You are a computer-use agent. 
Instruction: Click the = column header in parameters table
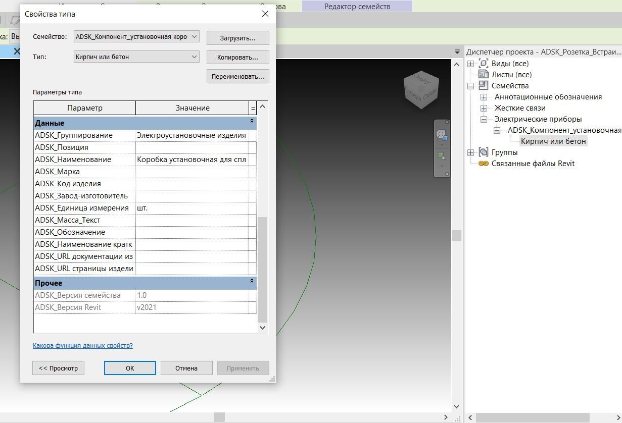click(253, 108)
